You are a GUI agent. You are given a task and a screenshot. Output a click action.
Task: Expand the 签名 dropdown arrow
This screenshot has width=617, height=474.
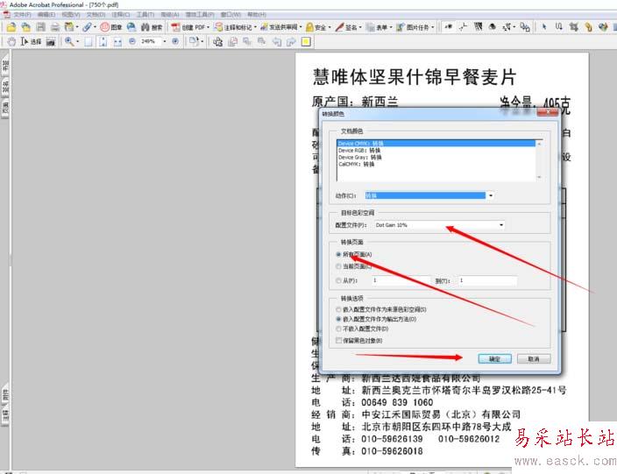point(360,27)
